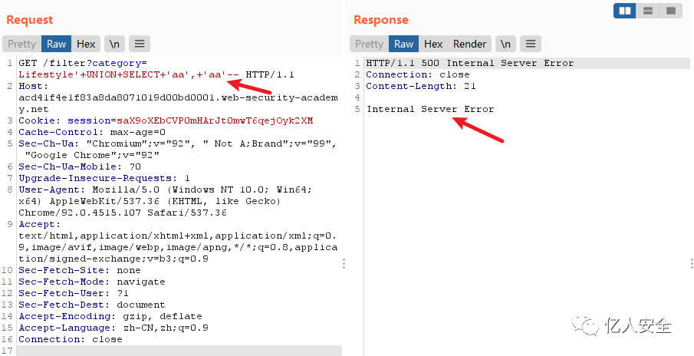Click the Internal Server Error response body
The image size is (694, 356).
[x=430, y=109]
